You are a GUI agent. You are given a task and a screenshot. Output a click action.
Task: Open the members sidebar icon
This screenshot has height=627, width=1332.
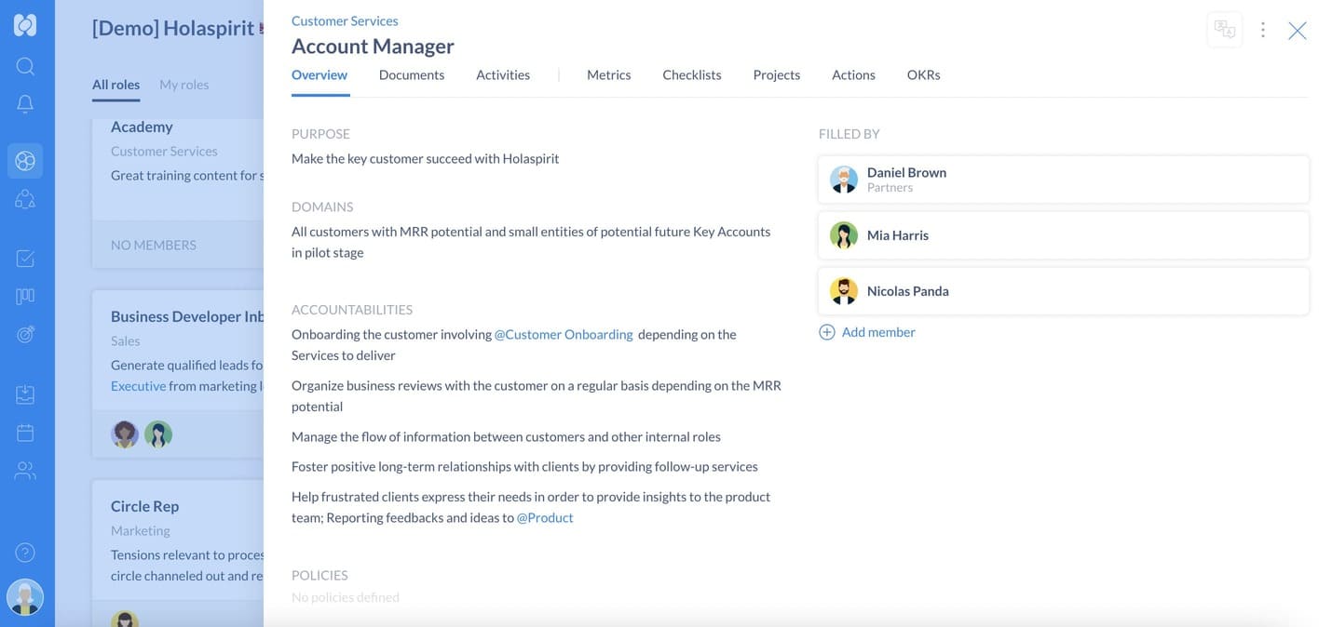[25, 471]
